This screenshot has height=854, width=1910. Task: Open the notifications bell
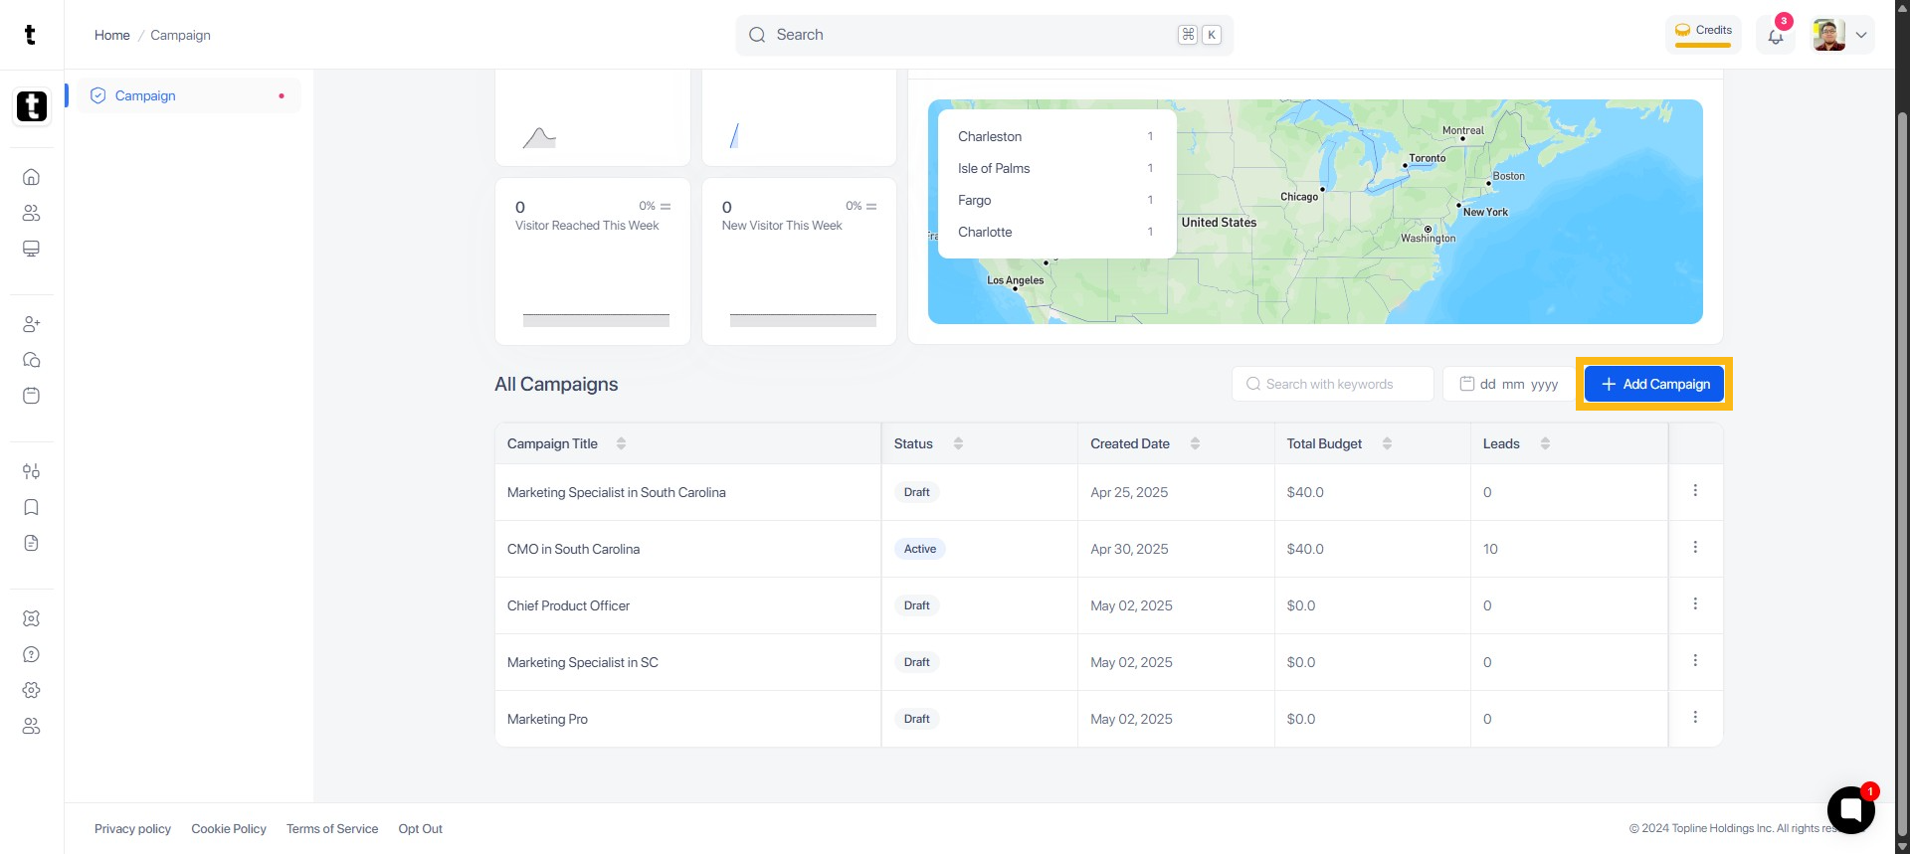(1775, 36)
